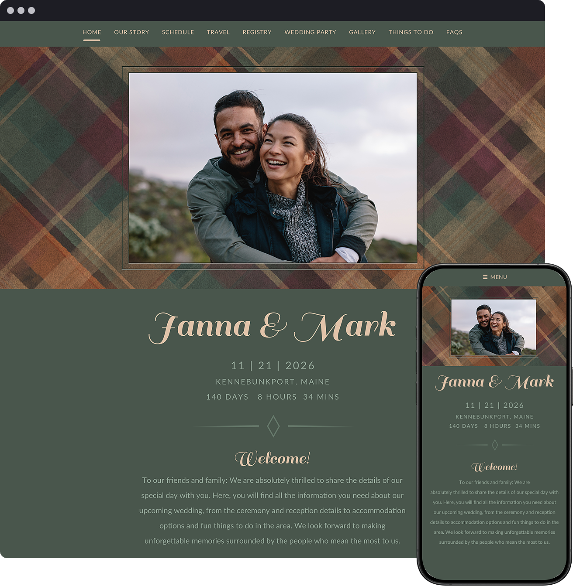
Task: View the Wedding Party page
Action: 310,32
